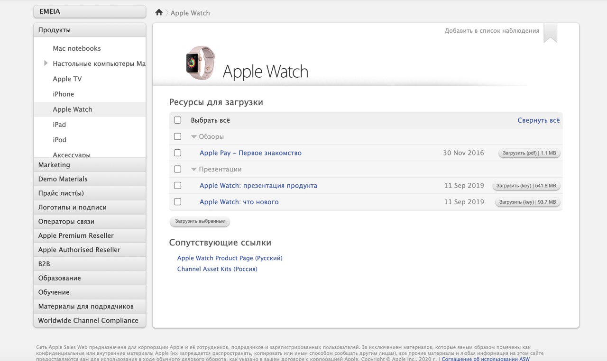This screenshot has height=361, width=607.
Task: Open Apple Authorised Reseller section
Action: tap(90, 250)
